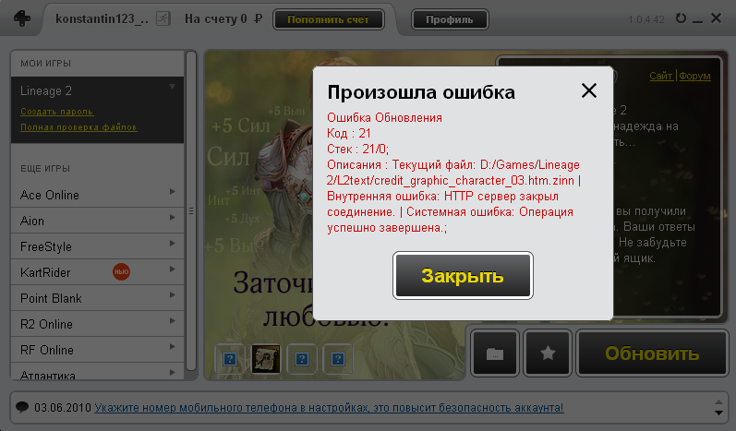Expand Ace Online arrow
This screenshot has height=431, width=736.
[173, 191]
